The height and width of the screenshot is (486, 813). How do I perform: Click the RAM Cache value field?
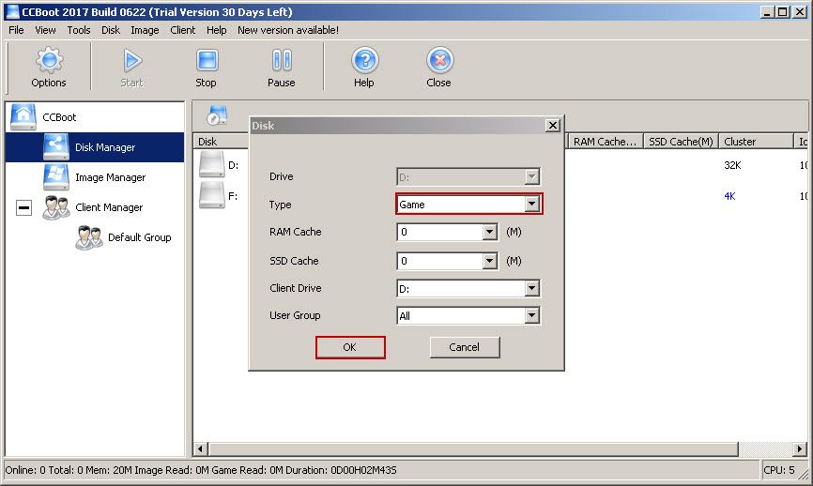[440, 232]
